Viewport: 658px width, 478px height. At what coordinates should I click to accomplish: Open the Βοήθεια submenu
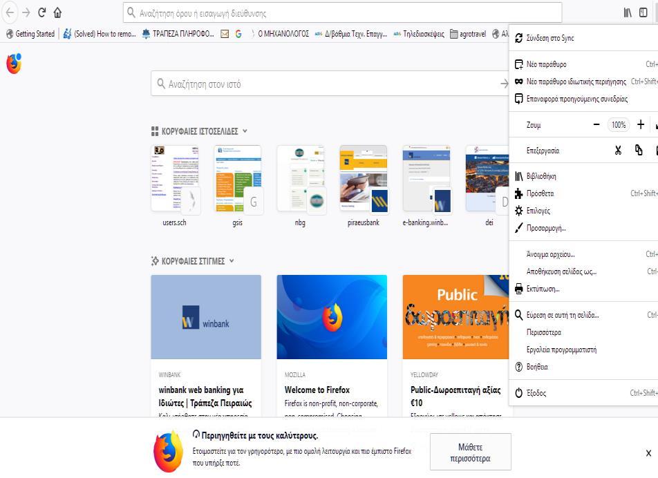point(583,367)
